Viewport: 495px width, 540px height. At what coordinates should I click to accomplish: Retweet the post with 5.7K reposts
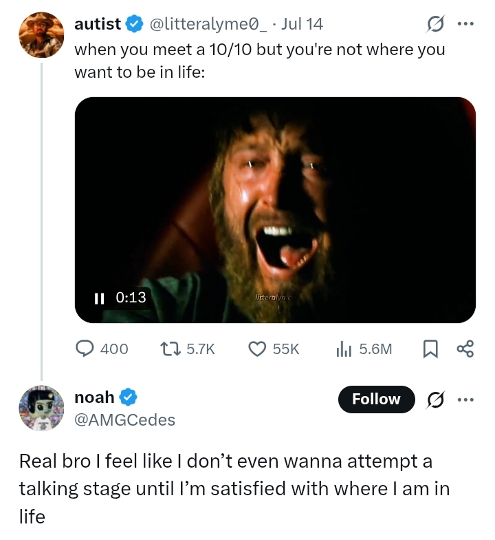click(x=188, y=349)
